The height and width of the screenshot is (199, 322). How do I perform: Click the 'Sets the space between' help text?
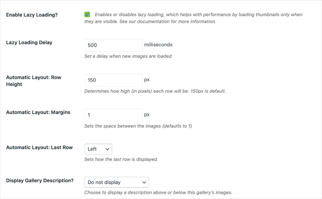point(137,126)
